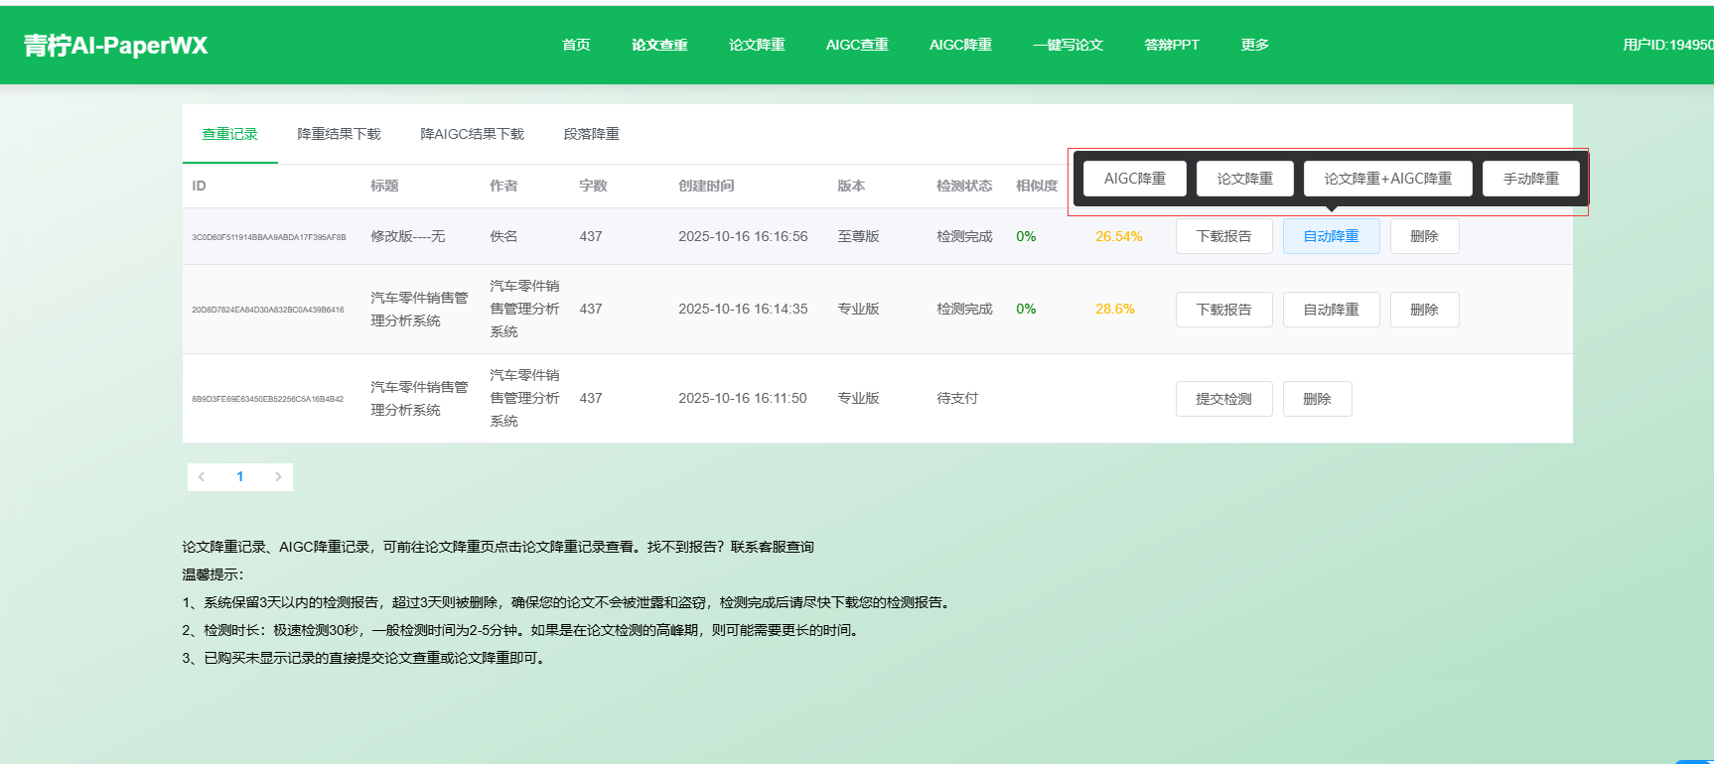The image size is (1714, 764).
Task: Choose 论文降重+AIGC降重 in the popup
Action: (x=1388, y=179)
